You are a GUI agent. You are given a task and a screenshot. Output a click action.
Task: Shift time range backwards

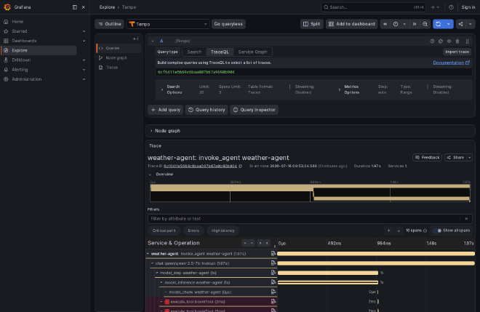(x=385, y=24)
